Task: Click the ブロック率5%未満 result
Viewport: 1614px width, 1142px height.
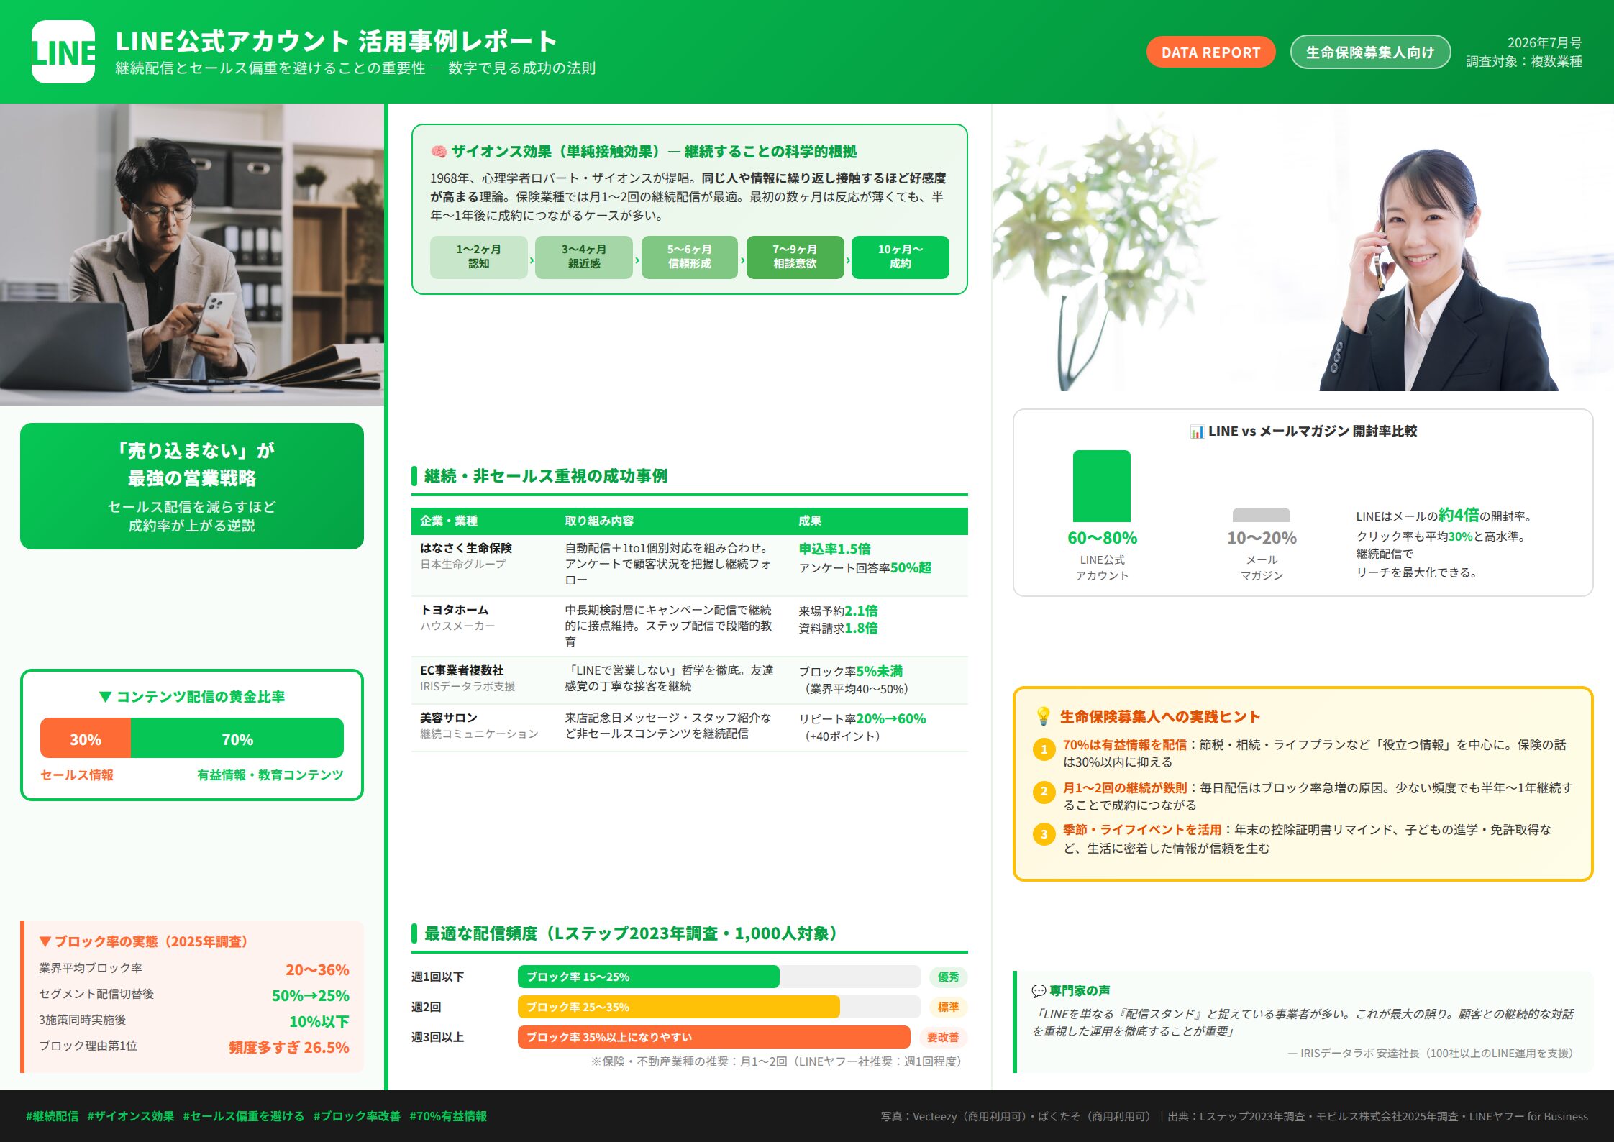Action: coord(850,671)
